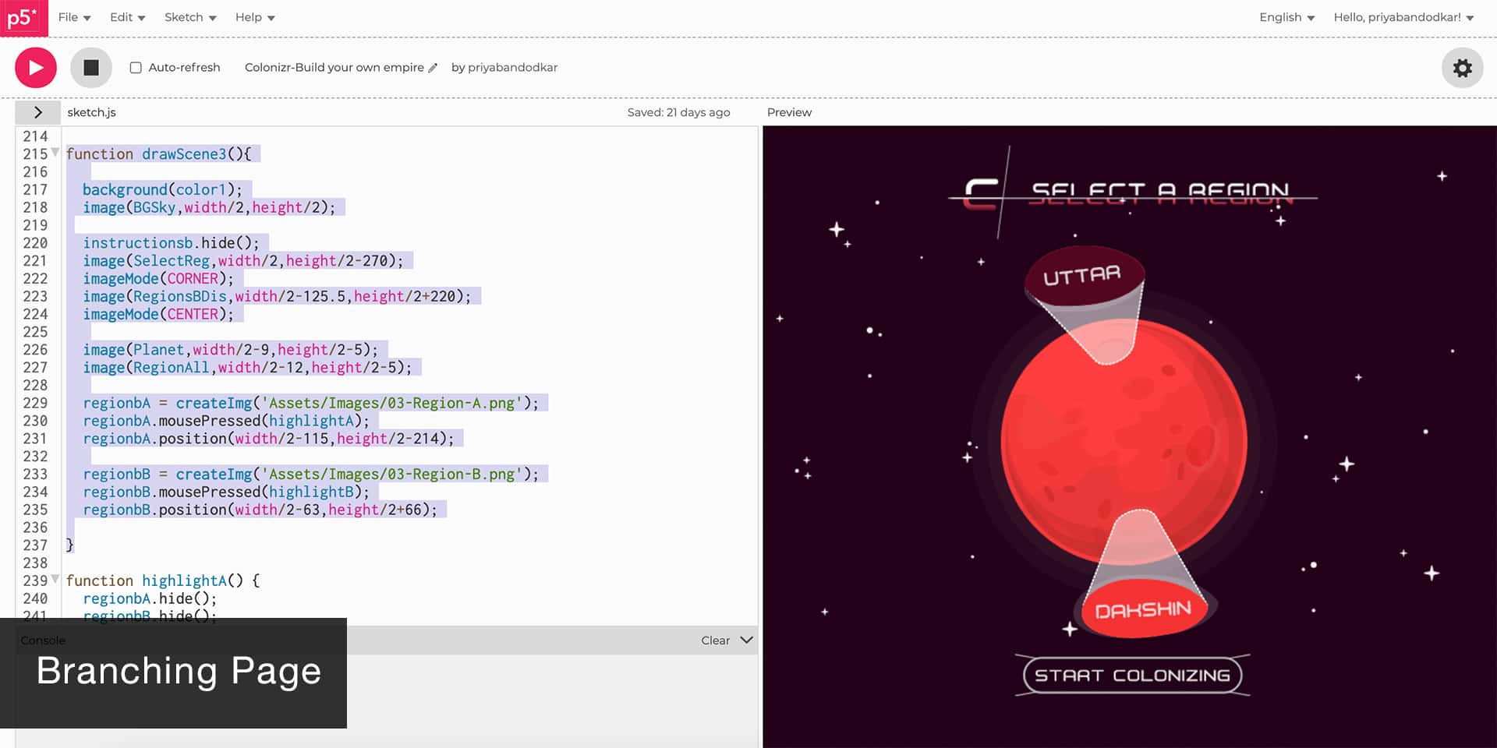Open the Help menu
Screen dimensions: 1497x748
point(254,17)
